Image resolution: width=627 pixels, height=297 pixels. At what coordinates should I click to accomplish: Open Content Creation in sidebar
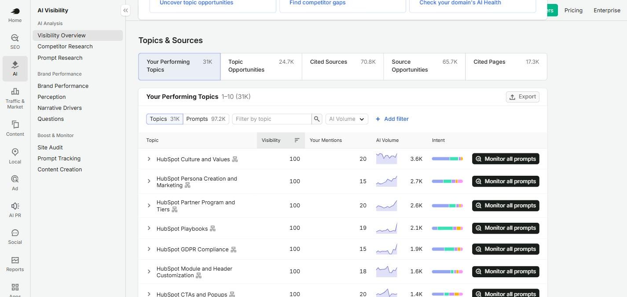pos(59,170)
